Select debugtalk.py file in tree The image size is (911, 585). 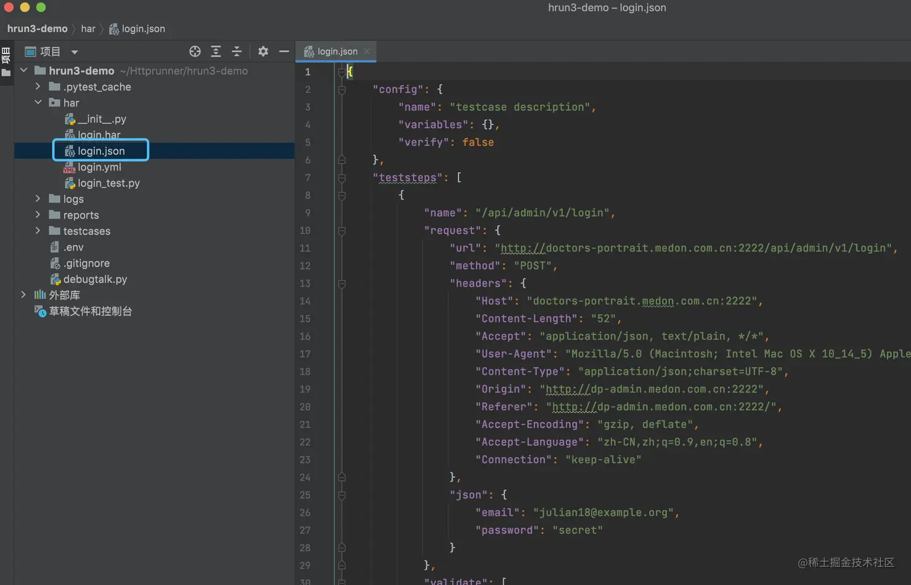tap(95, 279)
